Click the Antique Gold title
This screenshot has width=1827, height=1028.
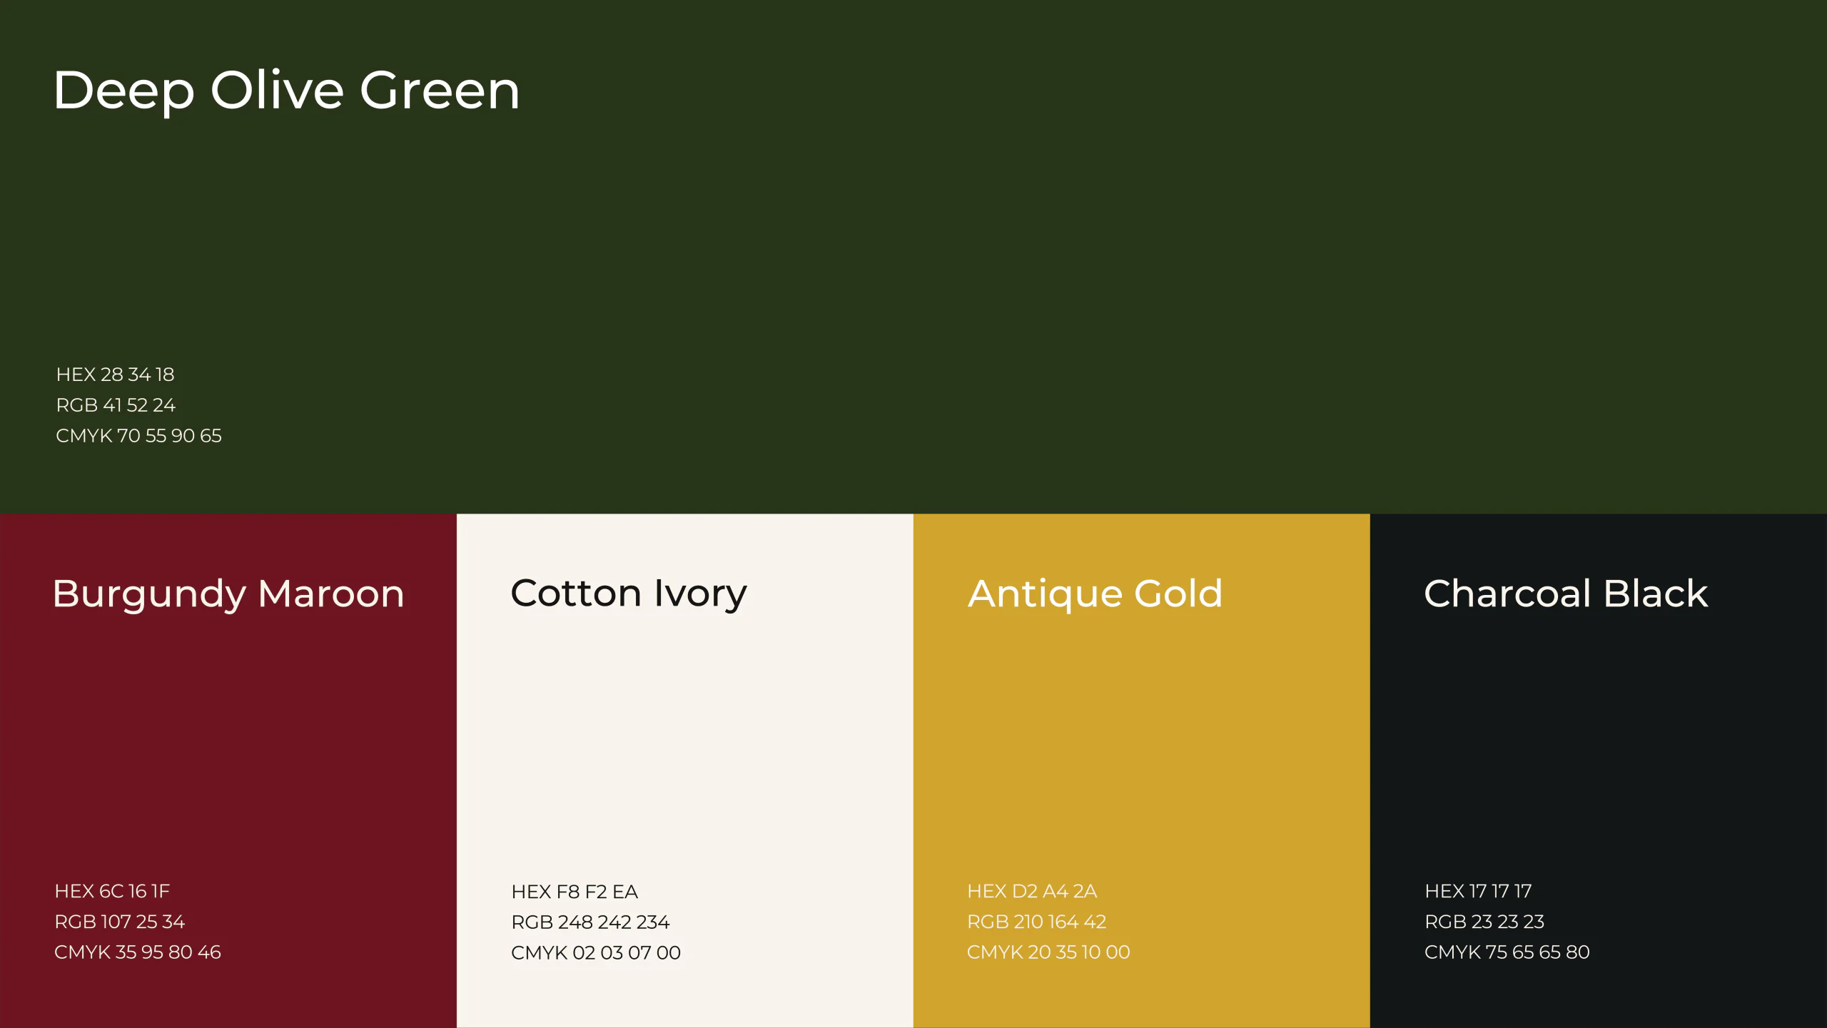1095,595
